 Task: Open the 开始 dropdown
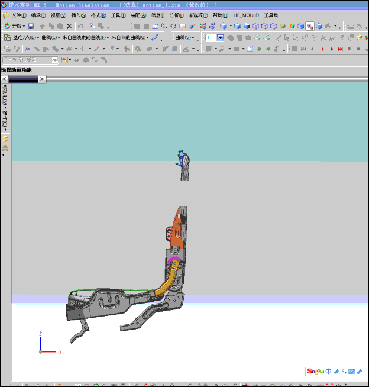tap(15, 26)
